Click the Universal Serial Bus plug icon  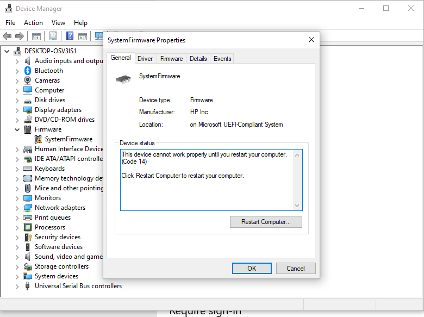[27, 286]
